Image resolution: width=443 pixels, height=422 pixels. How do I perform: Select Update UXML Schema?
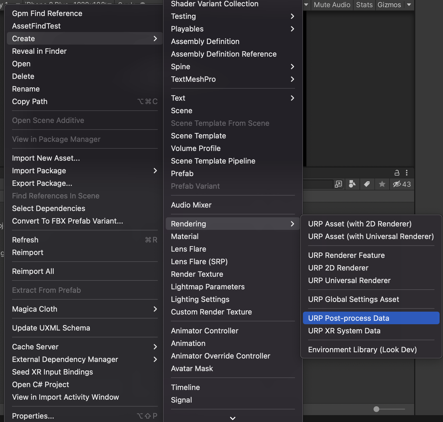[x=85, y=328]
